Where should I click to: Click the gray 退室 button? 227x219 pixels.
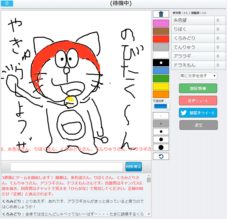click(x=198, y=125)
